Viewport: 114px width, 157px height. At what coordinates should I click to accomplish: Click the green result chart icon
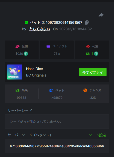point(17,90)
